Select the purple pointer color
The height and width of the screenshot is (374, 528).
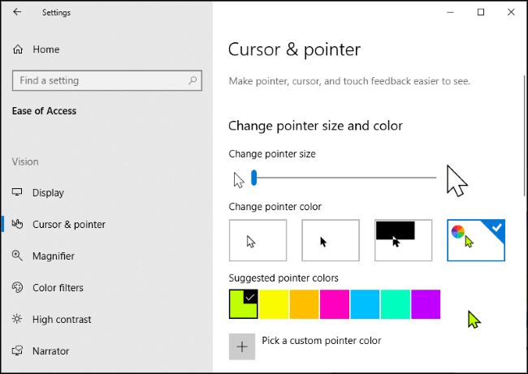click(426, 304)
